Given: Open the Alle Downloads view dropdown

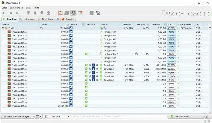Looking at the screenshot, I should click(x=186, y=116).
